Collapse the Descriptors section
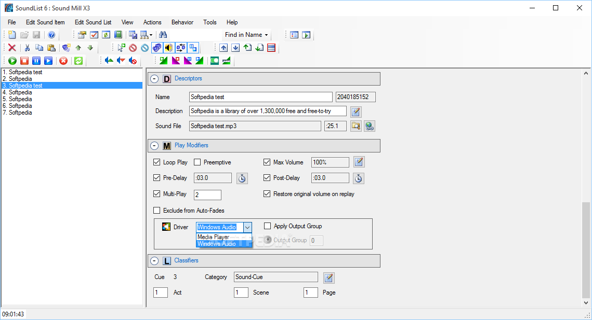Image resolution: width=592 pixels, height=320 pixels. pos(154,79)
